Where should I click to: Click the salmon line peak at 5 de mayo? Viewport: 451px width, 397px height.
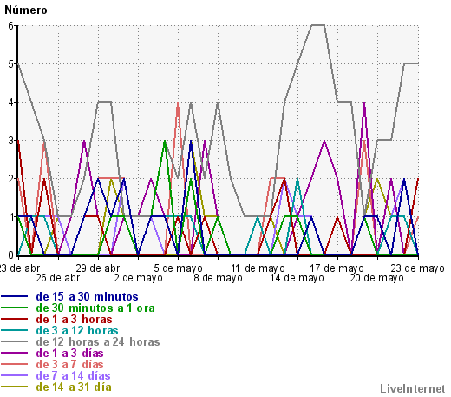[178, 103]
